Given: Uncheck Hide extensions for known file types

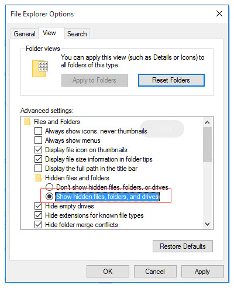Looking at the screenshot, I should [x=38, y=215].
